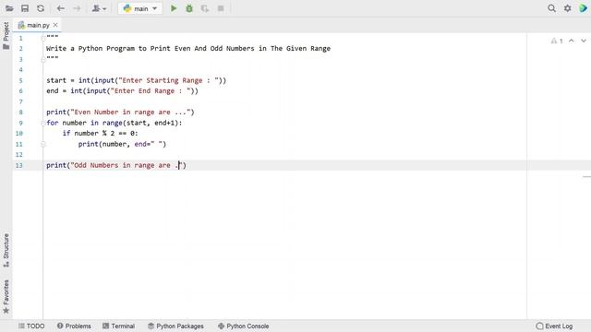This screenshot has width=591, height=332.
Task: Collapse the docstring fold marker at line 1
Action: pos(43,38)
